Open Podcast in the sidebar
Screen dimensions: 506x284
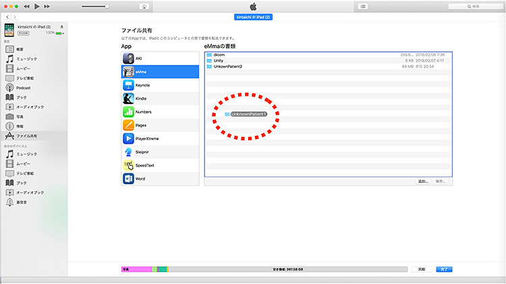click(23, 88)
